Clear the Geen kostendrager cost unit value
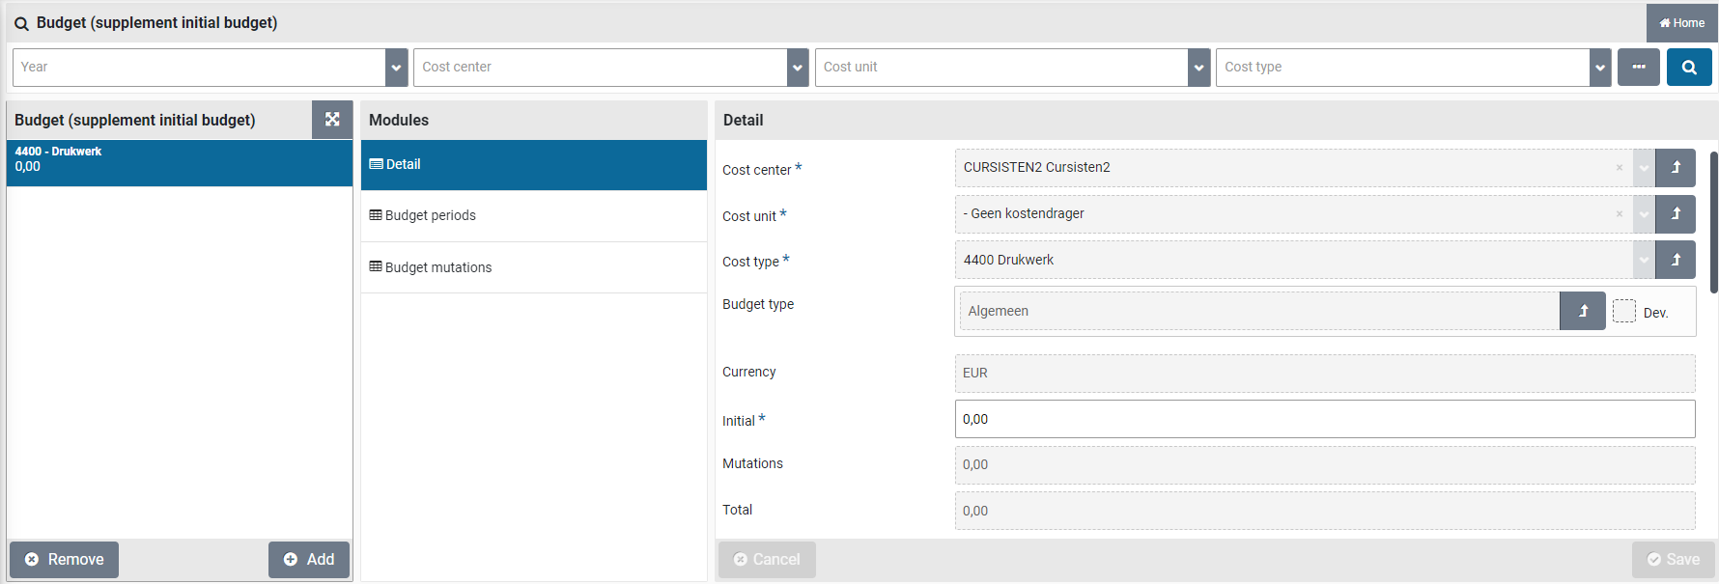 (x=1619, y=214)
